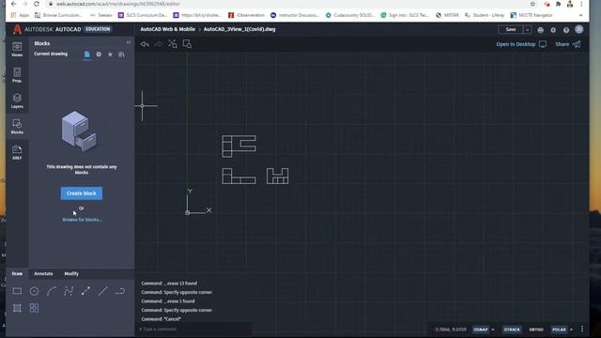Click the Redo arrow in toolbar
The height and width of the screenshot is (338, 601).
tap(159, 44)
